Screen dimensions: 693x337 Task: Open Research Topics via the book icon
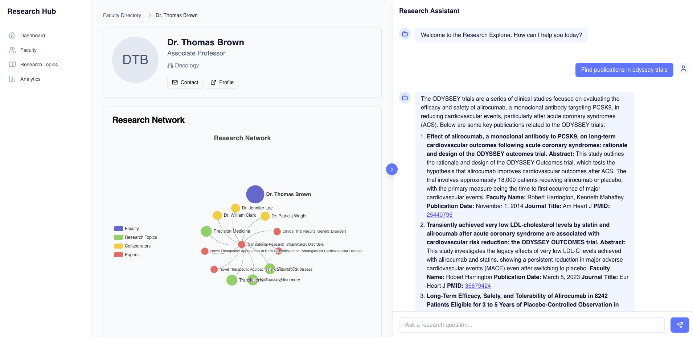coord(12,65)
